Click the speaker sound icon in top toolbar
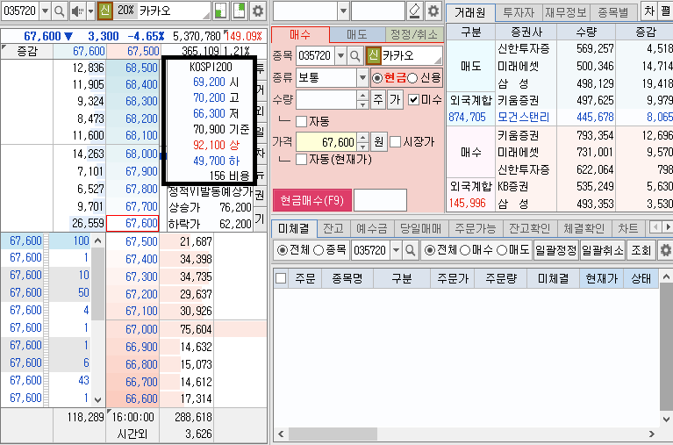This screenshot has width=673, height=445. coord(78,11)
